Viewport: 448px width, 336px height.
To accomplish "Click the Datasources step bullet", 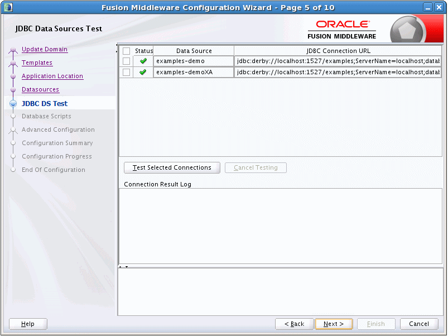I will pos(13,90).
